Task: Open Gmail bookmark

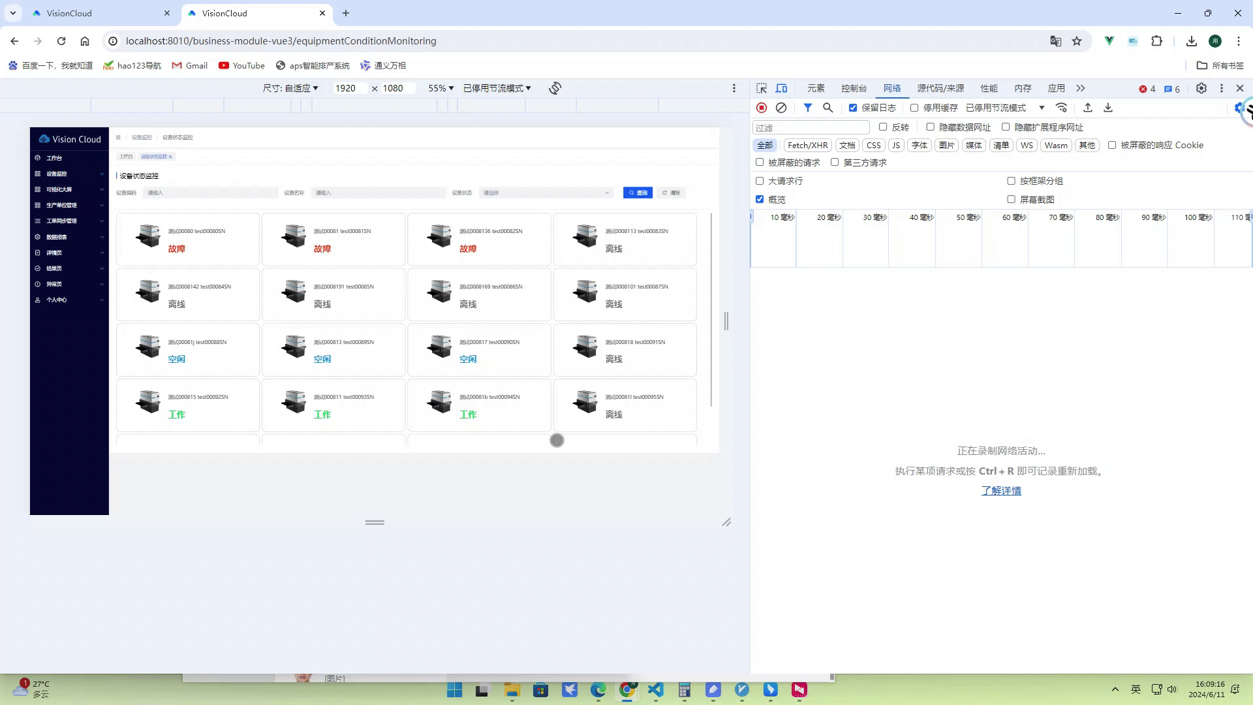Action: 189,65
